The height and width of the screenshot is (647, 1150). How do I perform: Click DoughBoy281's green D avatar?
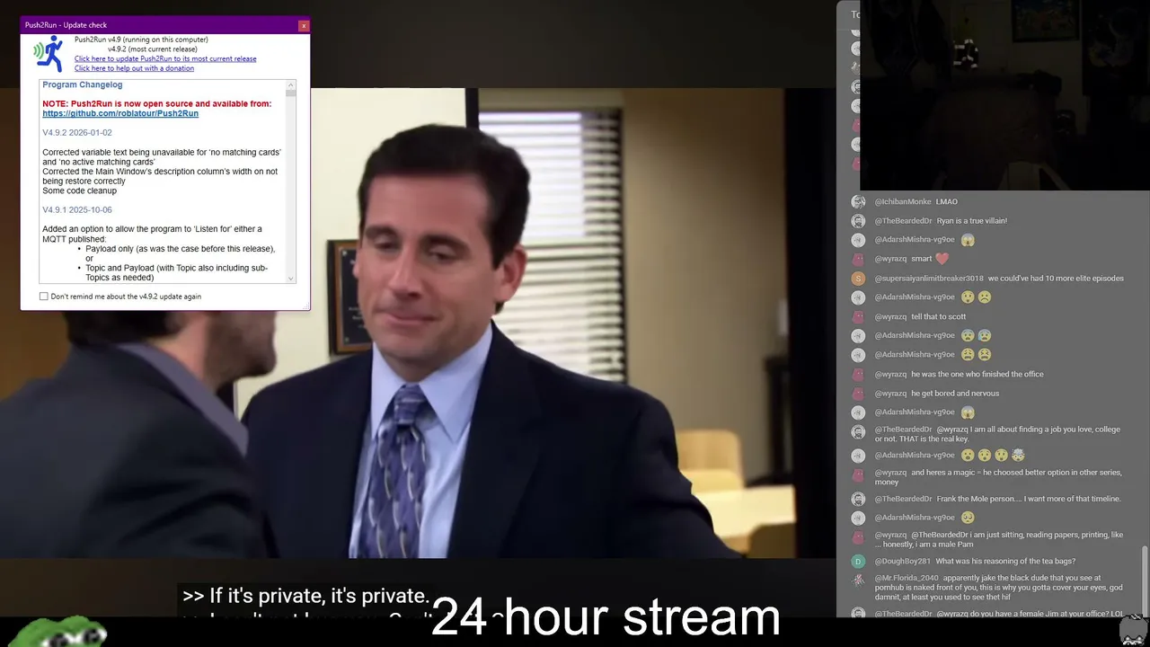click(858, 562)
